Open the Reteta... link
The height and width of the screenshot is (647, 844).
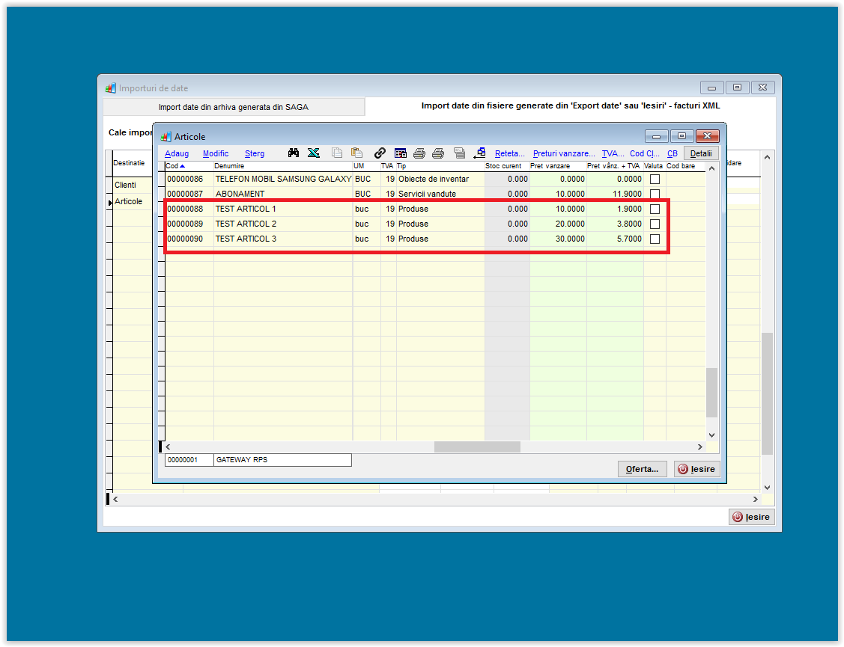click(x=509, y=153)
